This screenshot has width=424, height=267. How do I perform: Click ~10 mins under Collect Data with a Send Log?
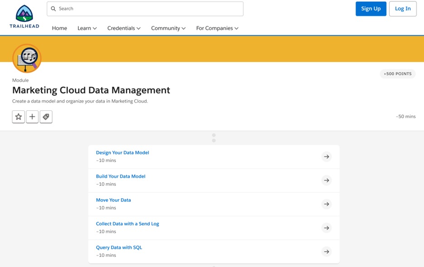(106, 232)
